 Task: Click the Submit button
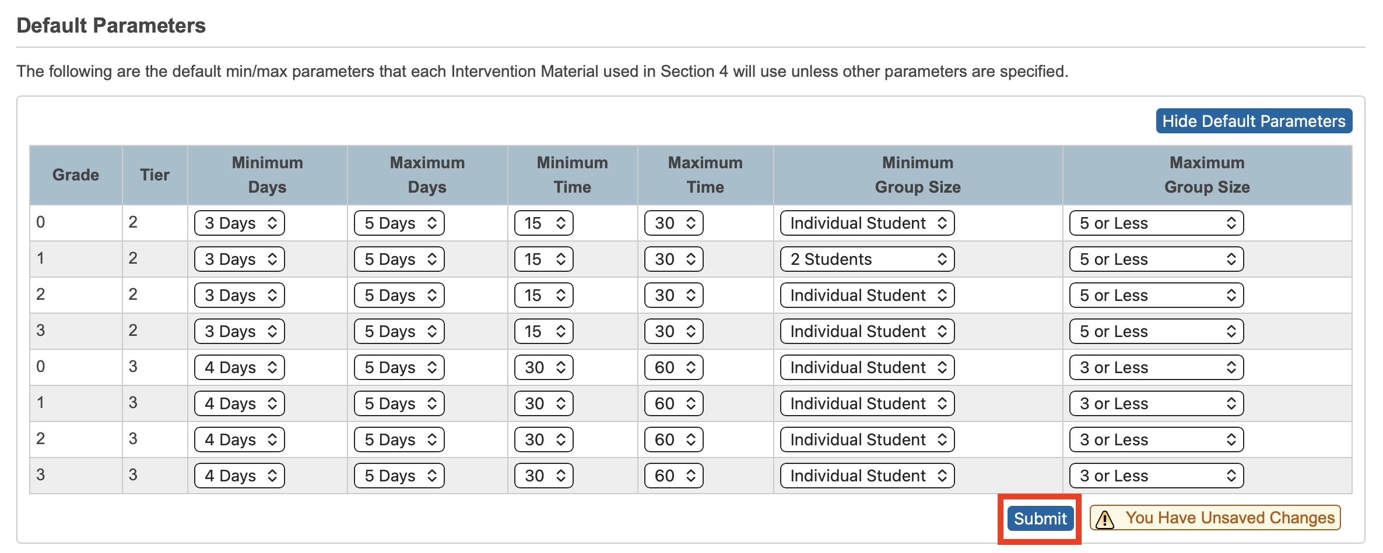[x=1040, y=518]
